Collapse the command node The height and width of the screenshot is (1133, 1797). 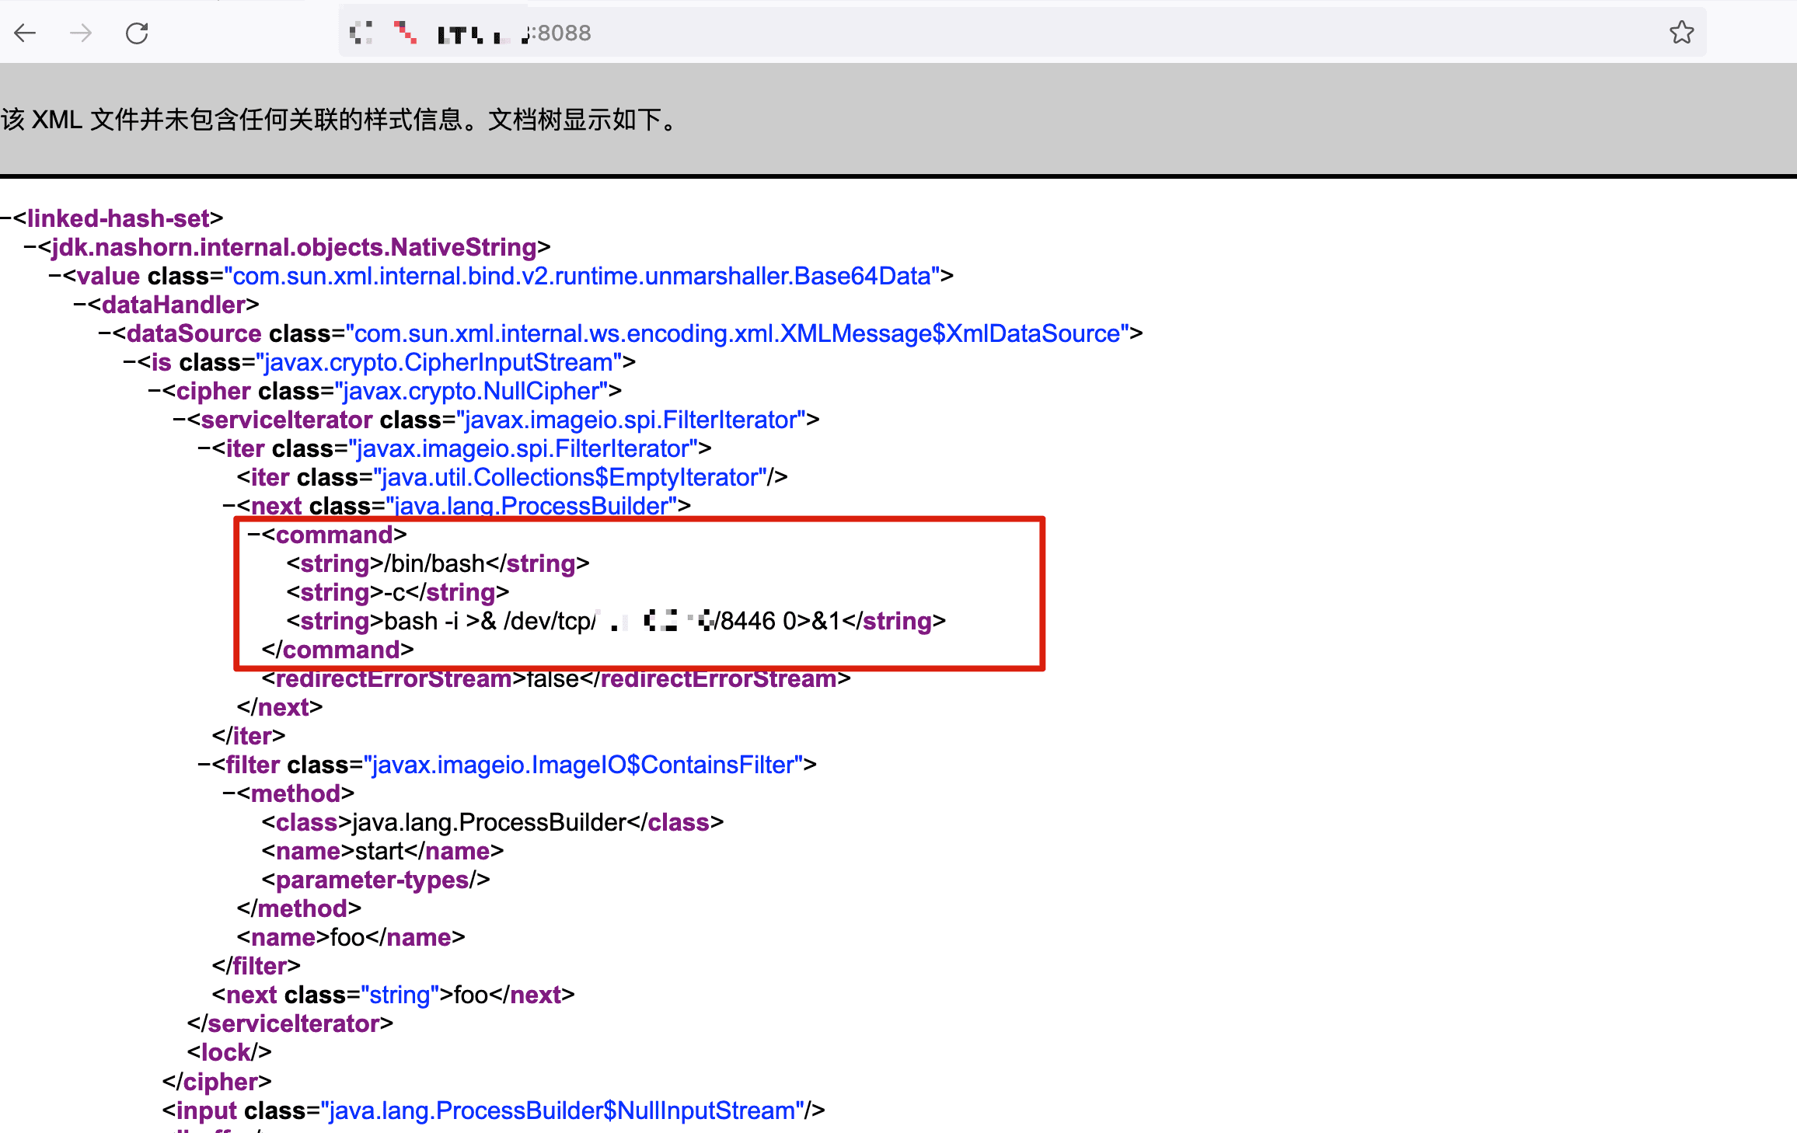[x=254, y=535]
